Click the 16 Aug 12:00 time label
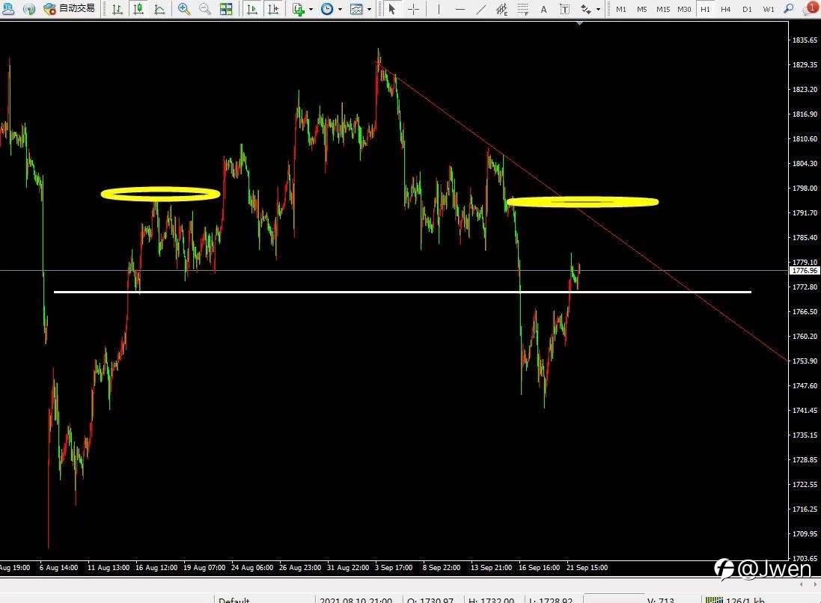The width and height of the screenshot is (821, 603). (156, 567)
